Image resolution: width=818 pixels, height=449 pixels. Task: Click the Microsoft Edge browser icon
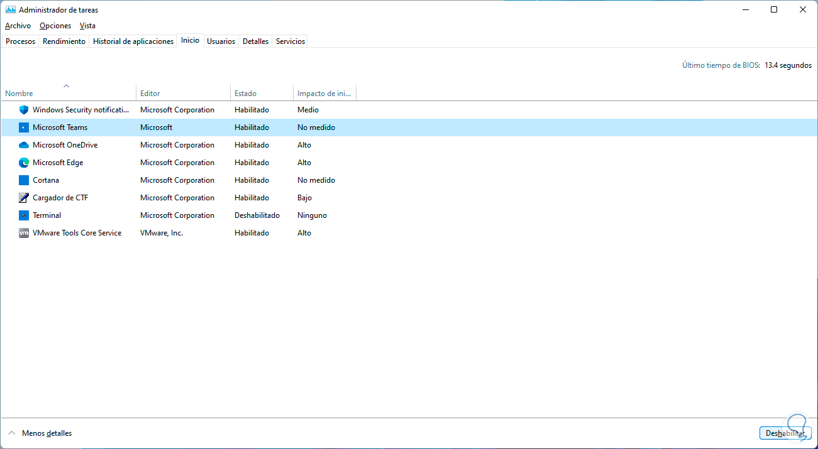24,163
